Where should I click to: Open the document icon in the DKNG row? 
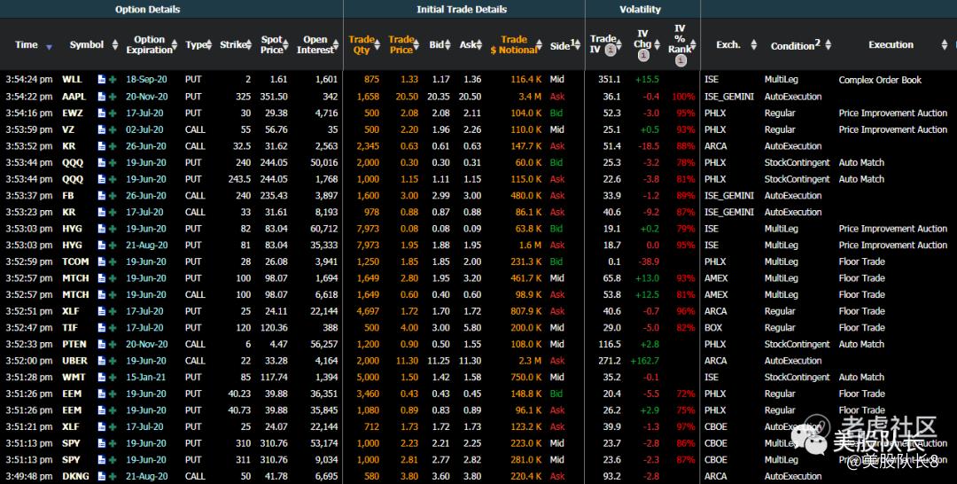(x=101, y=476)
